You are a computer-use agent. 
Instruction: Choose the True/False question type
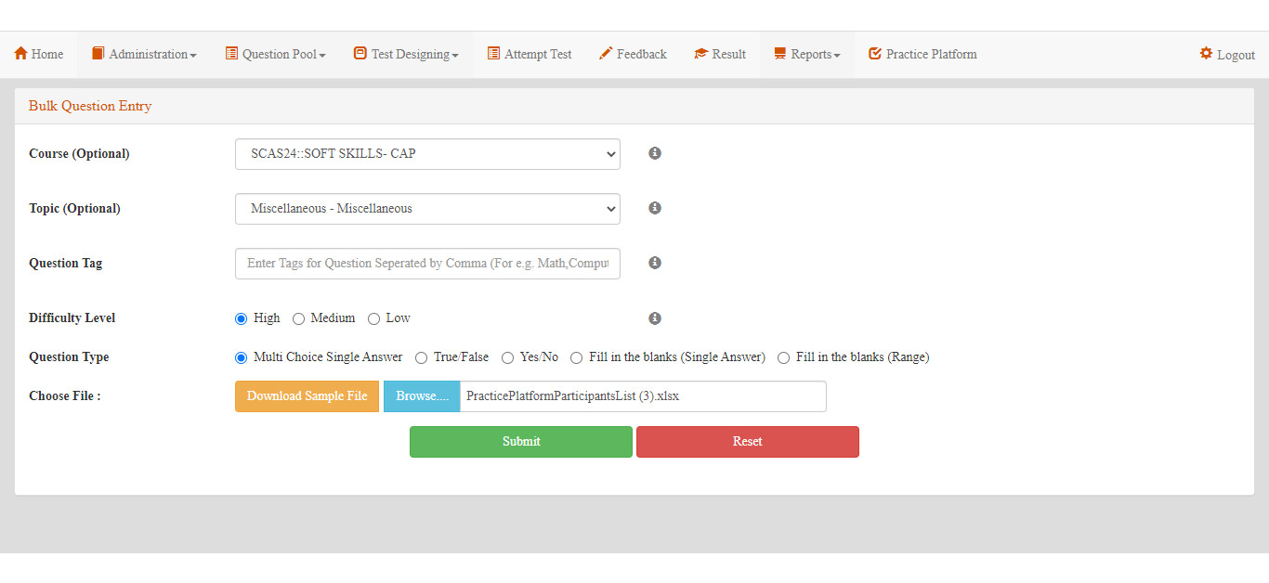tap(422, 357)
